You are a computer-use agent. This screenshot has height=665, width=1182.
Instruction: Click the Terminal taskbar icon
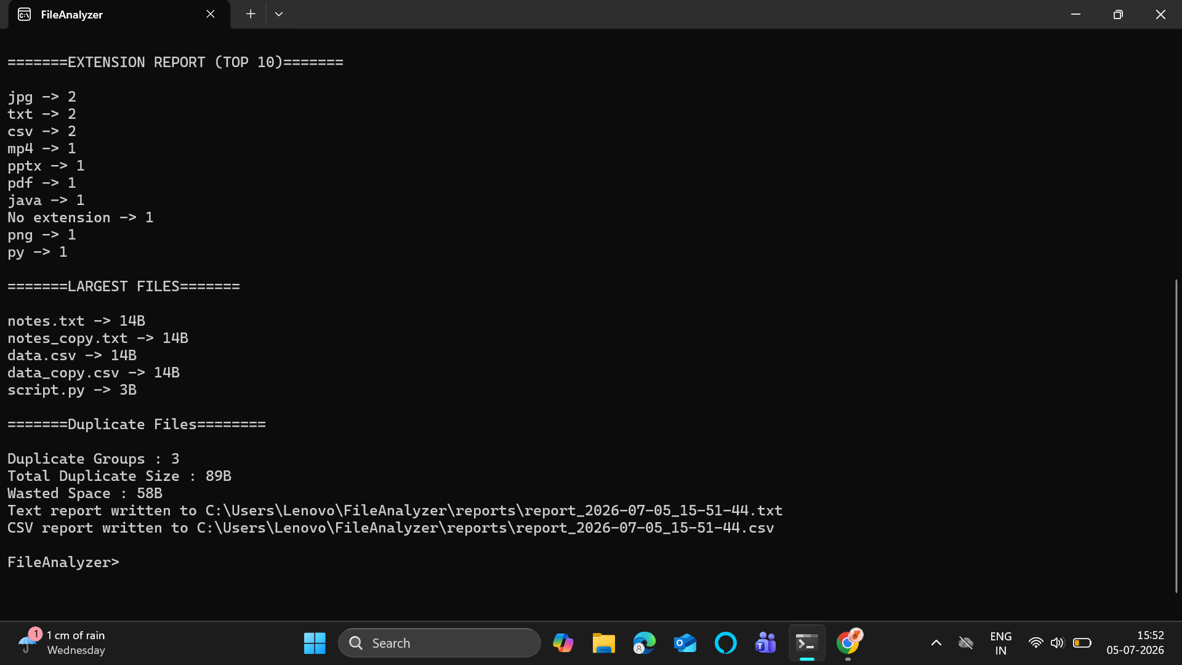[x=807, y=643]
